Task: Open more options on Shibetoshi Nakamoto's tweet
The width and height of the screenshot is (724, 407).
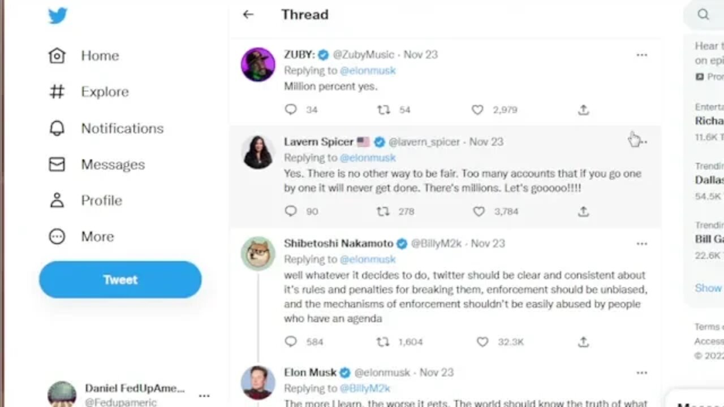Action: click(641, 244)
